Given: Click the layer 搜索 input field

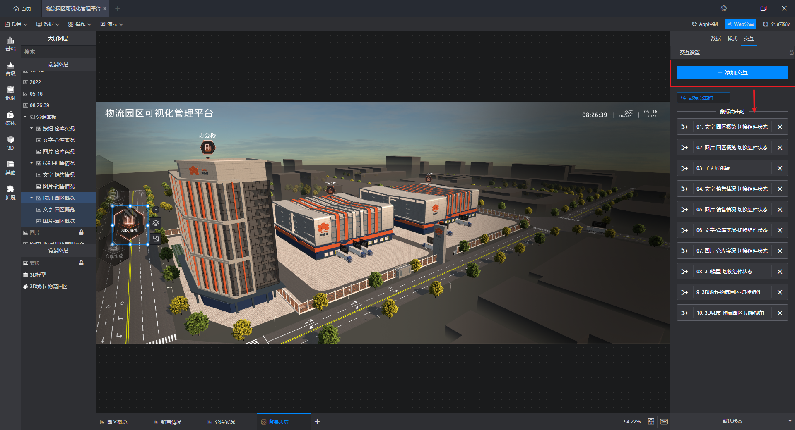Looking at the screenshot, I should (x=58, y=52).
